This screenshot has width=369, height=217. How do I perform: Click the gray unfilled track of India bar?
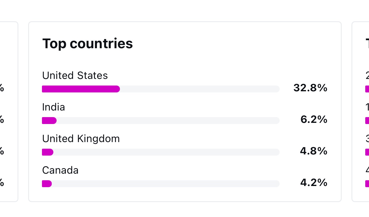click(168, 121)
